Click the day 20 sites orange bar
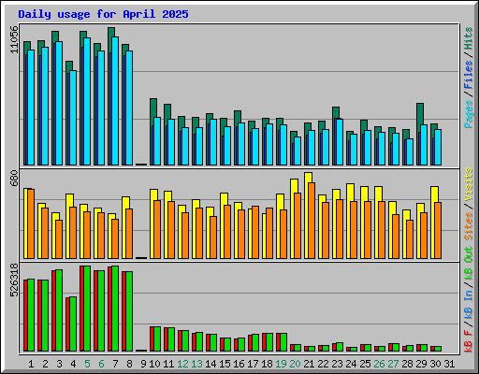 coord(298,225)
